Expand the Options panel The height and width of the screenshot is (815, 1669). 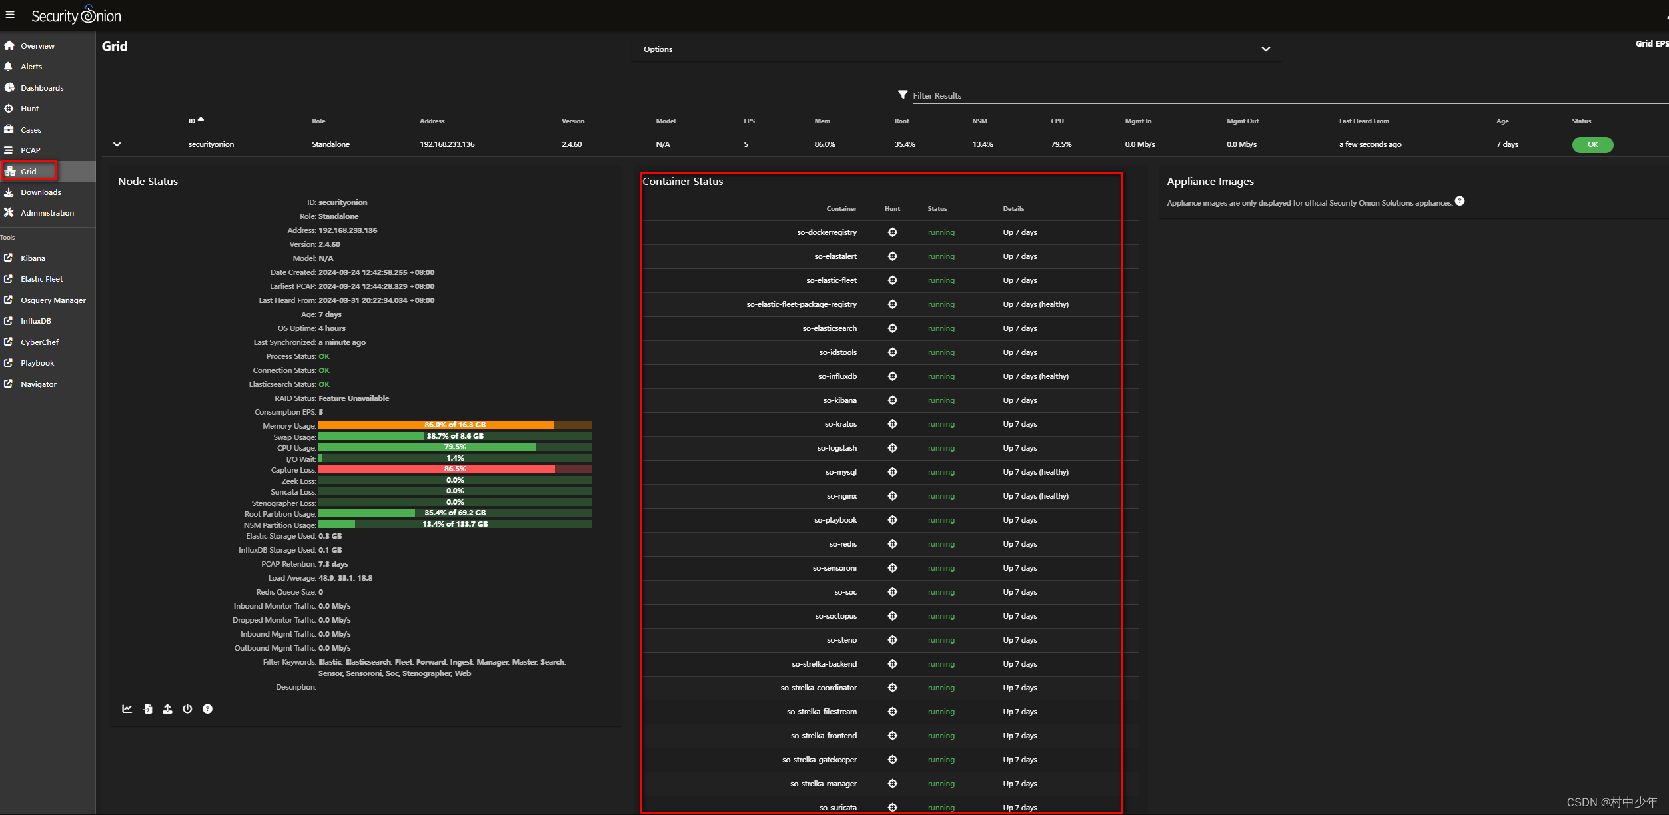click(x=1265, y=49)
